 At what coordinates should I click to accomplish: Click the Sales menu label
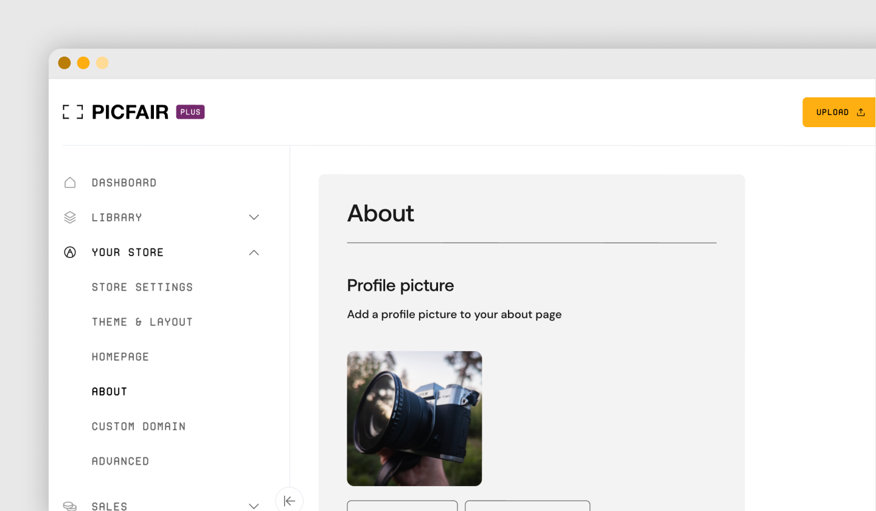pyautogui.click(x=109, y=506)
